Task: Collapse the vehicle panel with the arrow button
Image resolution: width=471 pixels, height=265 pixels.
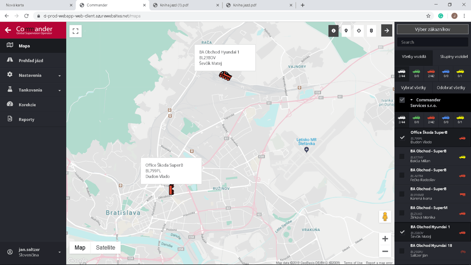Action: [387, 31]
